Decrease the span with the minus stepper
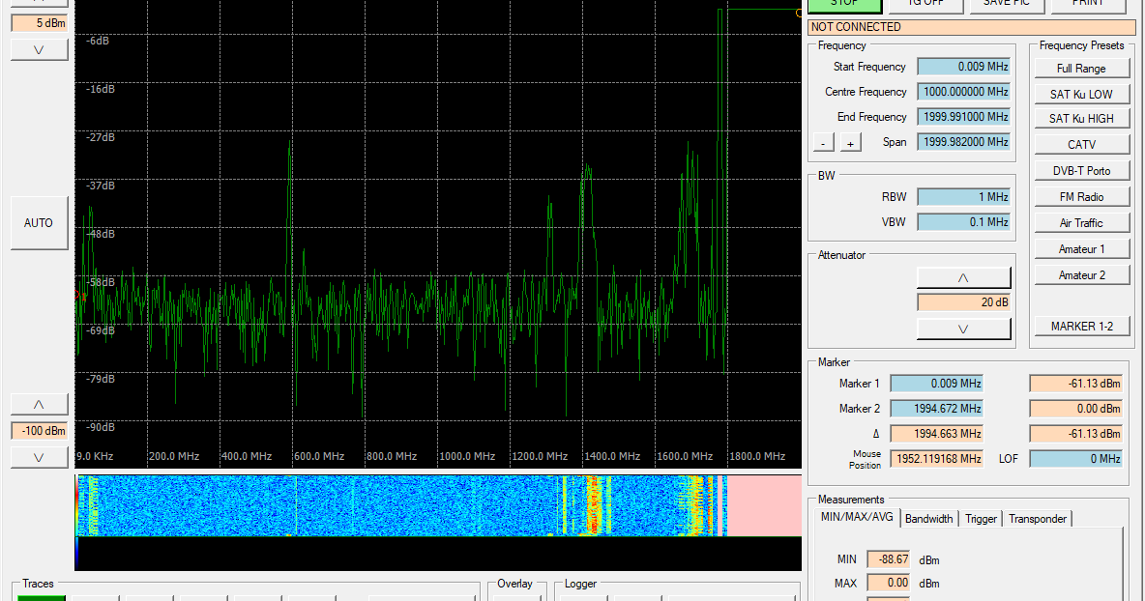The width and height of the screenshot is (1145, 601). (x=823, y=142)
